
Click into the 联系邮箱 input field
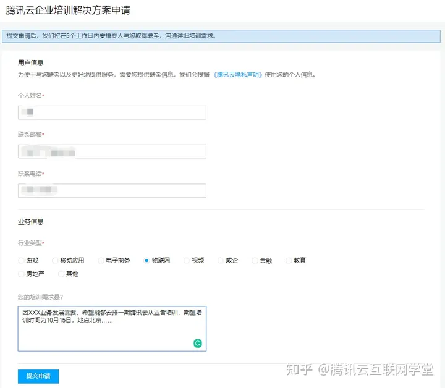(112, 151)
